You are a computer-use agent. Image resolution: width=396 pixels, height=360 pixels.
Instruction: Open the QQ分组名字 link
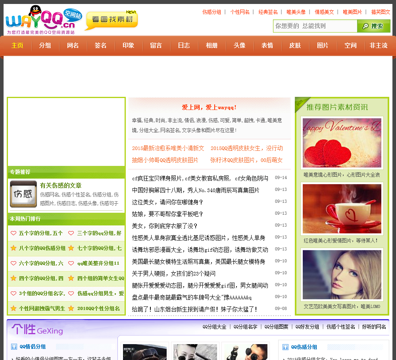245,327
